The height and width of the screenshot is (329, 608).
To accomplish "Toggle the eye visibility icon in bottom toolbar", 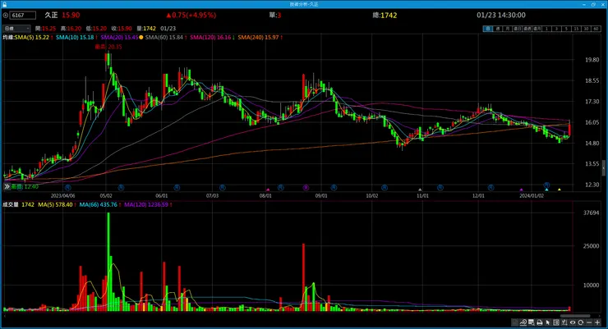I will (x=573, y=322).
